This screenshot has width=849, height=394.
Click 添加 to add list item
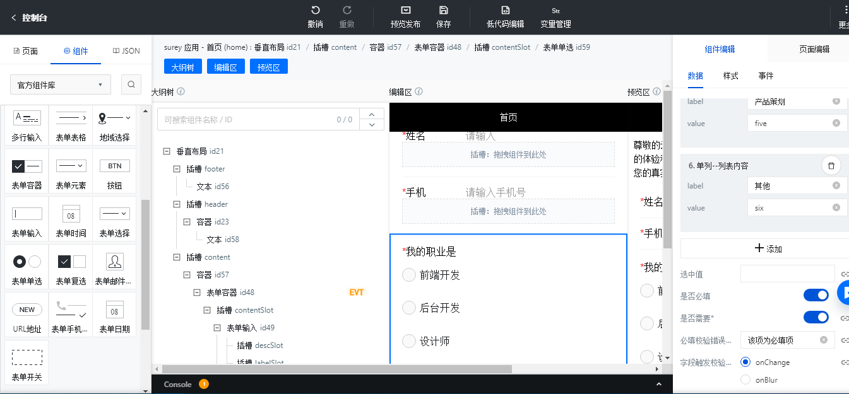[x=764, y=248]
